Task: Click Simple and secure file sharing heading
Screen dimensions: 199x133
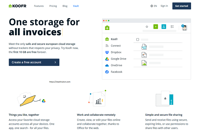Action: [164, 115]
